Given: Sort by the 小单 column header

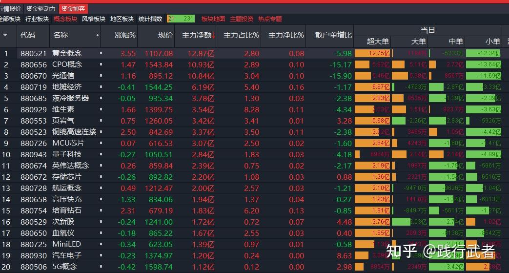Looking at the screenshot, I should point(493,42).
